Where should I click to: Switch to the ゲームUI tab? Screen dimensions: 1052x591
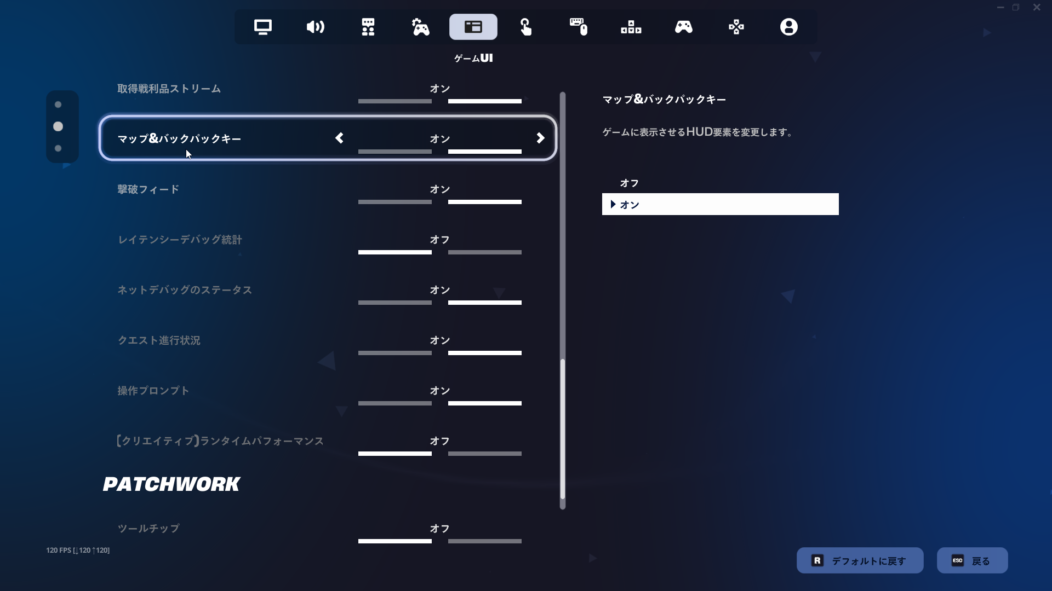coord(473,27)
